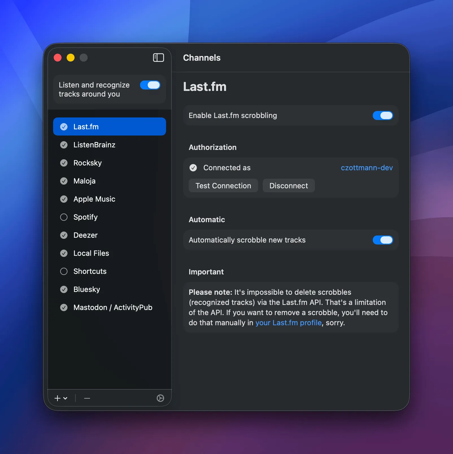The height and width of the screenshot is (454, 453).
Task: Click the Connected as checkmark icon
Action: (193, 168)
